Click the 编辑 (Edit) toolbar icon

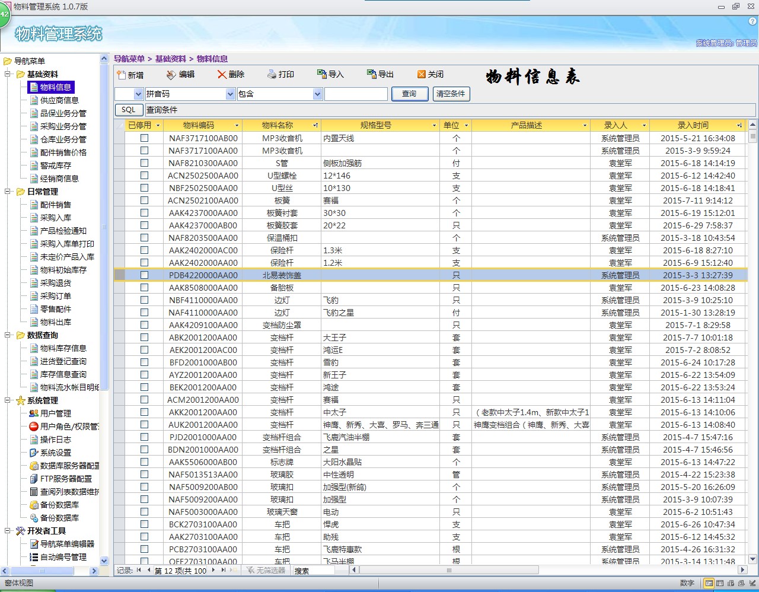pyautogui.click(x=171, y=75)
